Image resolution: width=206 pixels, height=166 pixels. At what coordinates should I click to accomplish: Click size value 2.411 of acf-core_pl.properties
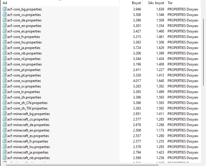pyautogui.click(x=137, y=70)
